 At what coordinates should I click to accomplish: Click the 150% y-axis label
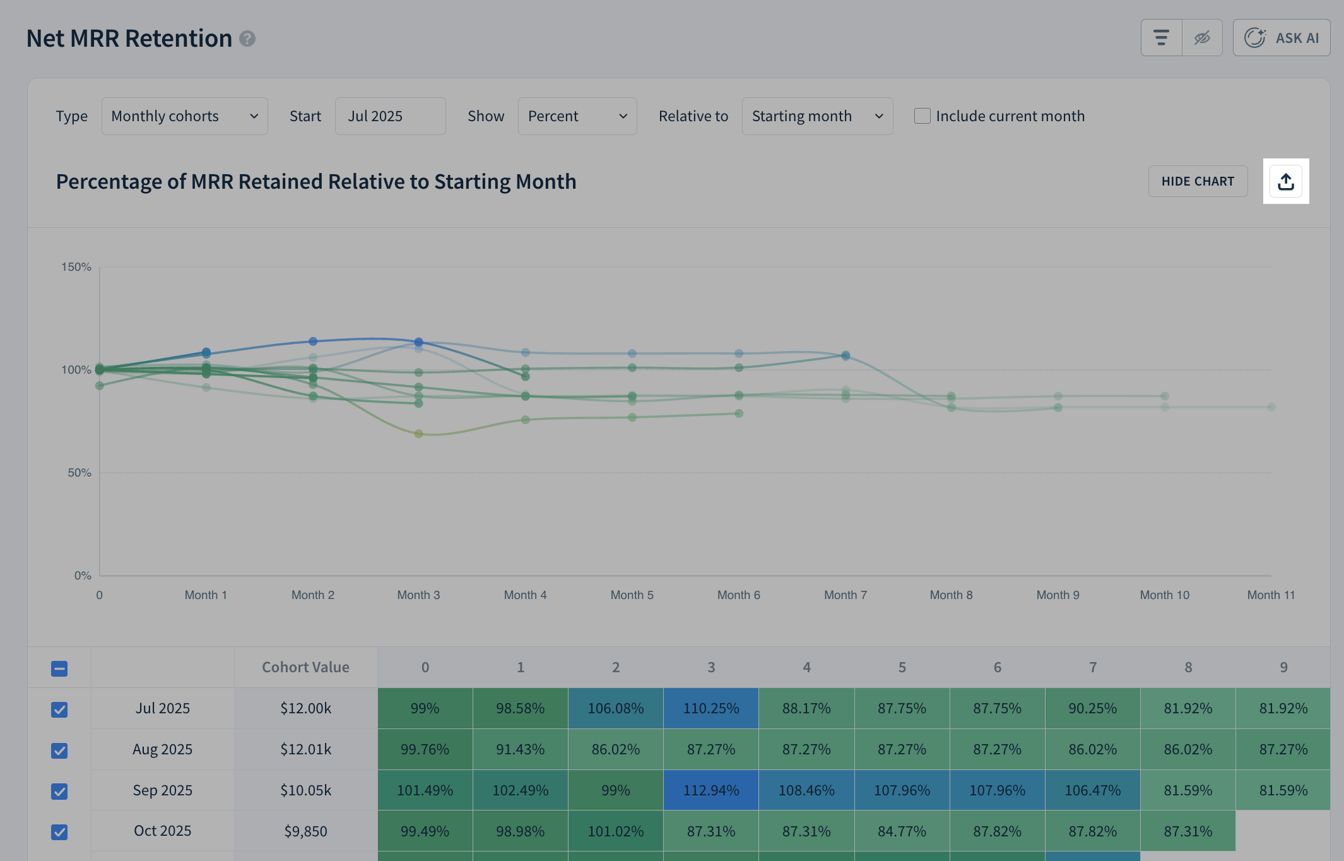point(76,267)
